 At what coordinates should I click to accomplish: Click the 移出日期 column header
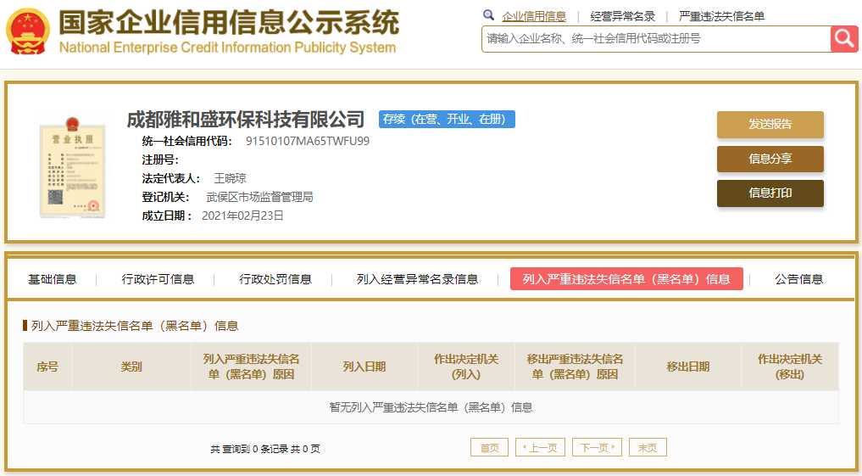point(687,367)
